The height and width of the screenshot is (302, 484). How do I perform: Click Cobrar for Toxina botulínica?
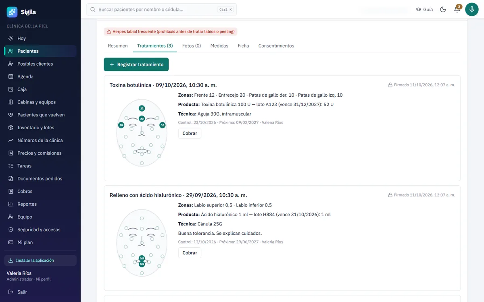[190, 133]
